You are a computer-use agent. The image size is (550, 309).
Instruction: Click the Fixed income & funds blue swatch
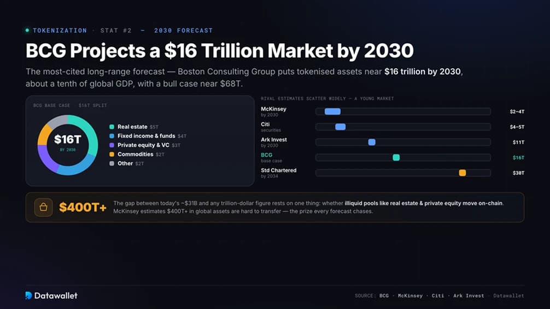(112, 136)
